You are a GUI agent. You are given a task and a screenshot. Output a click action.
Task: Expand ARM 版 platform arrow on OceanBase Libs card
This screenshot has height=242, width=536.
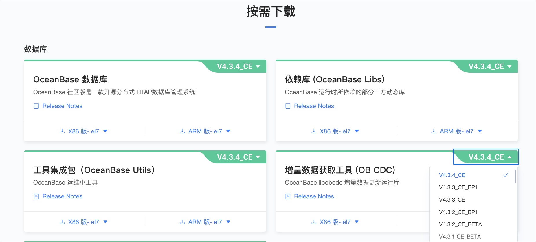point(480,131)
